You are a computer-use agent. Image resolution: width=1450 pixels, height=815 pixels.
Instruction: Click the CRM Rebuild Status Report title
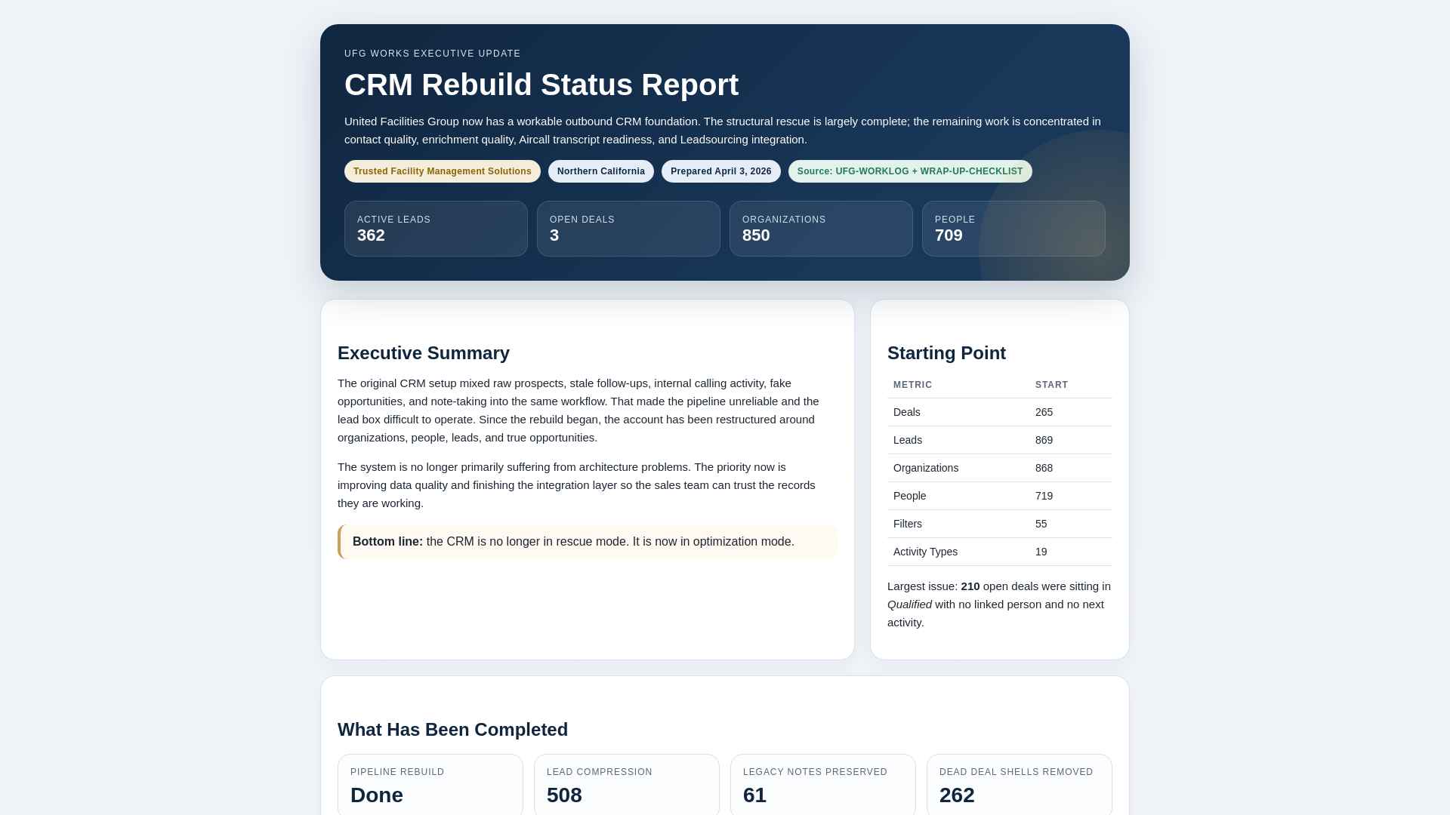tap(541, 85)
